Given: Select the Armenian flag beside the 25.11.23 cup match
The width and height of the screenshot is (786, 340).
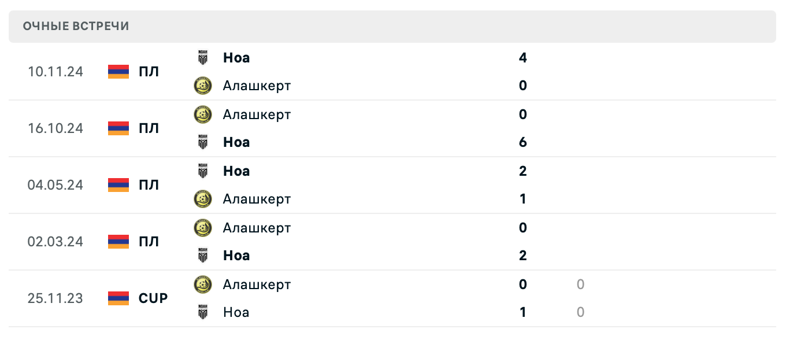Looking at the screenshot, I should pos(117,298).
